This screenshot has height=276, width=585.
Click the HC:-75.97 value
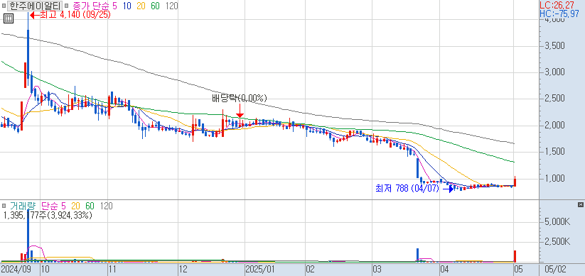(559, 13)
